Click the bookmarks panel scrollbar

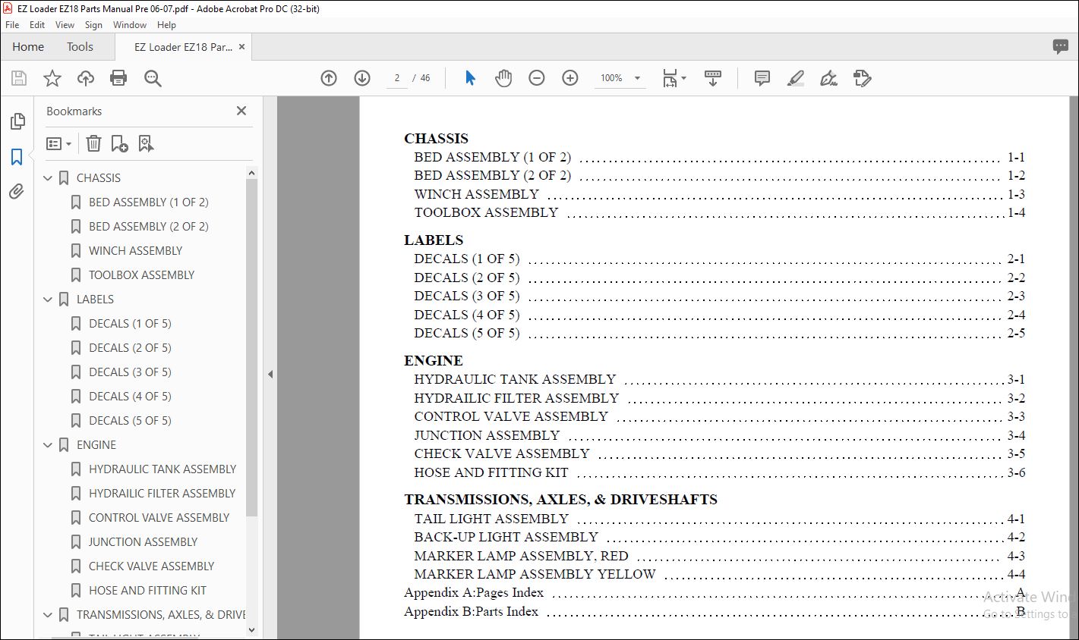tap(252, 349)
